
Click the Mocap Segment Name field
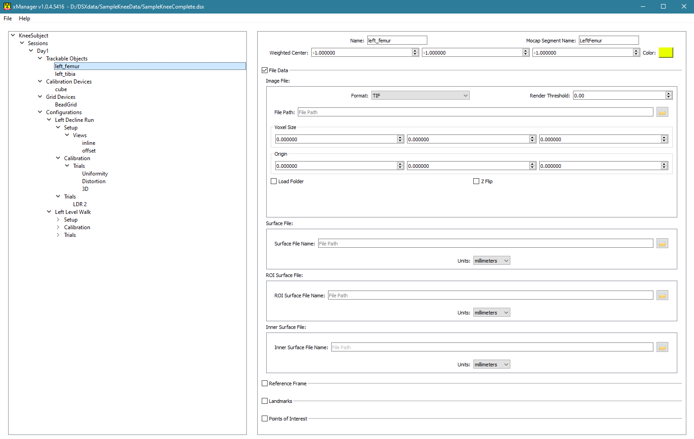pos(608,41)
